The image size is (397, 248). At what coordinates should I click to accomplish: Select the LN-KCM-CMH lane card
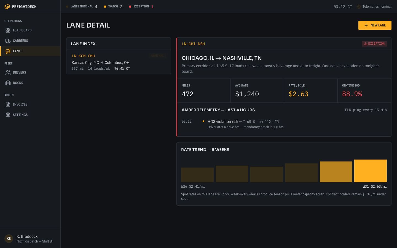coord(119,62)
